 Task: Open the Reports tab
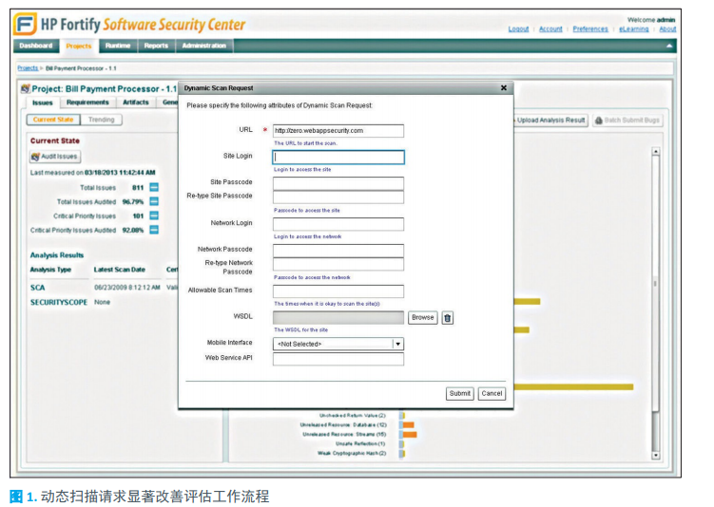pyautogui.click(x=156, y=46)
